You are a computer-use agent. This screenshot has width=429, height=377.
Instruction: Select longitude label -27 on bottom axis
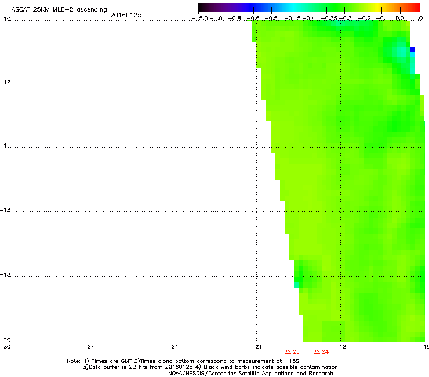(x=89, y=347)
